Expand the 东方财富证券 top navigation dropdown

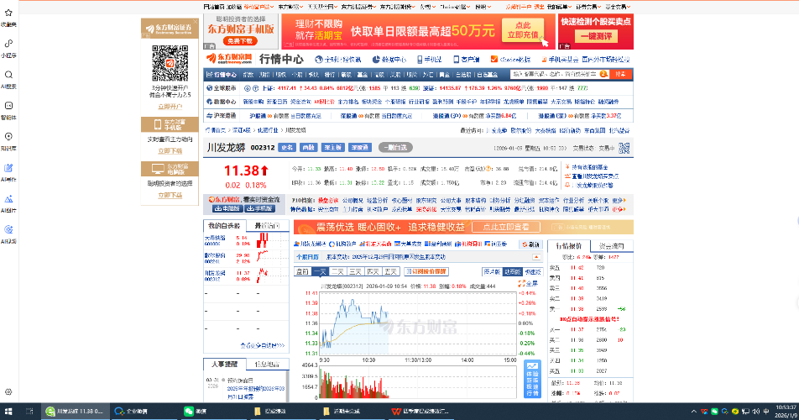tap(358, 7)
